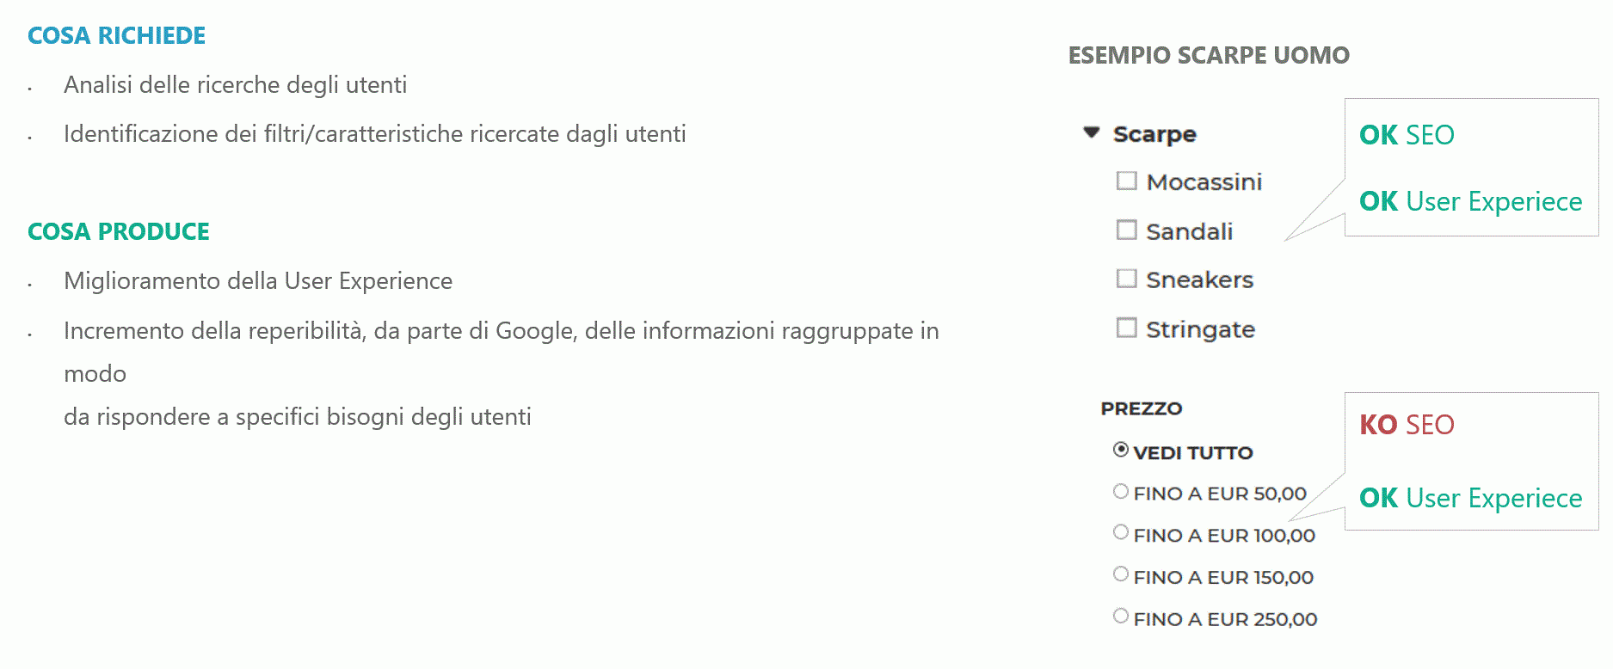Check the Sandali checkbox

1126,230
